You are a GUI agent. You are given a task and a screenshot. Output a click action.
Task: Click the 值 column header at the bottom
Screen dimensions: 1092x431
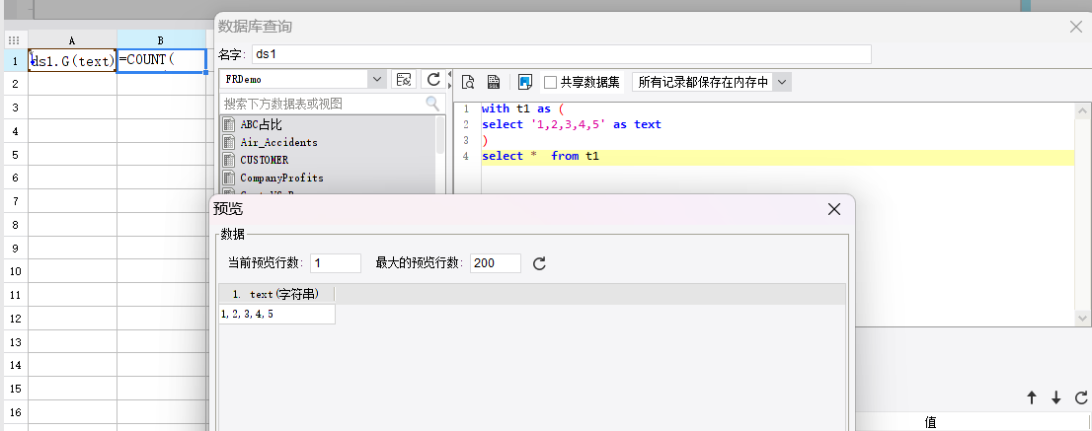tap(930, 421)
